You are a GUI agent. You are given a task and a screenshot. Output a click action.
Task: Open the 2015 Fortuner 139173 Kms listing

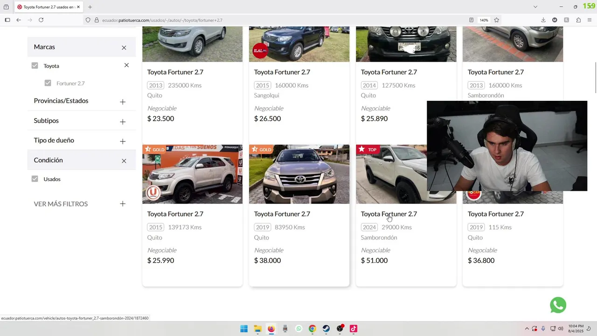coord(175,214)
